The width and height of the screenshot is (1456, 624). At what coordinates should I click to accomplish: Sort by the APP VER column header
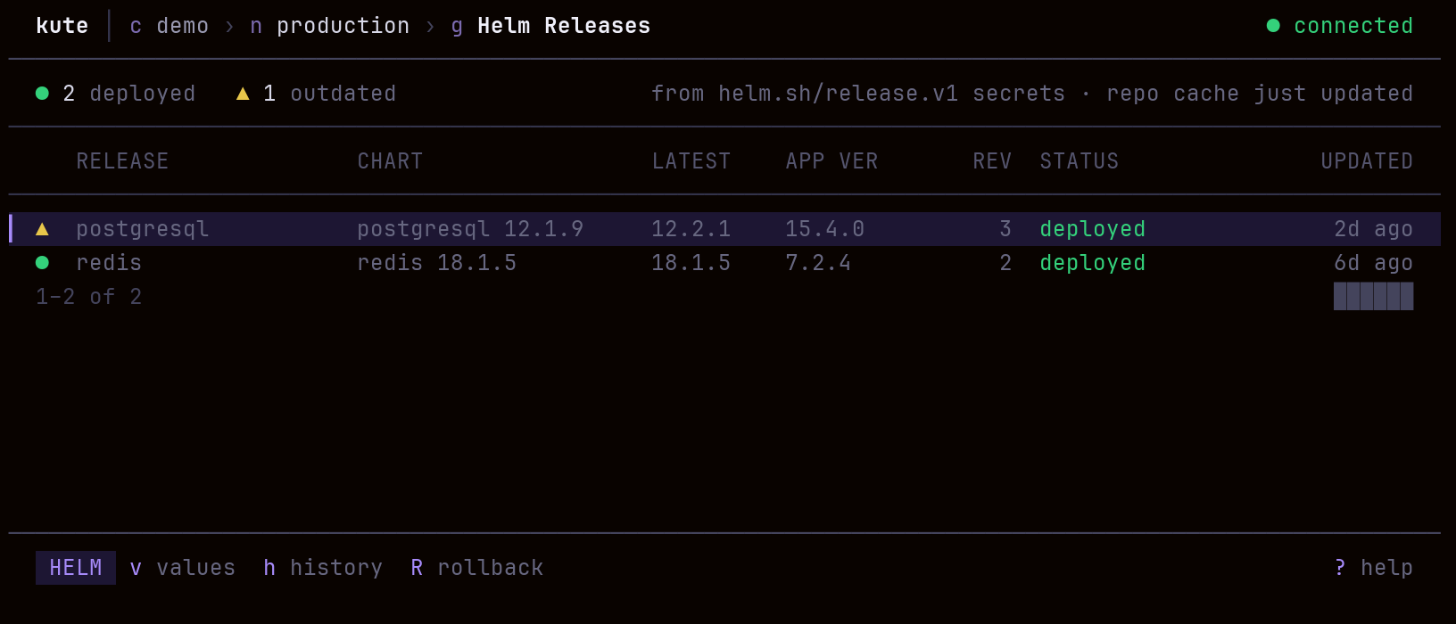coord(831,161)
